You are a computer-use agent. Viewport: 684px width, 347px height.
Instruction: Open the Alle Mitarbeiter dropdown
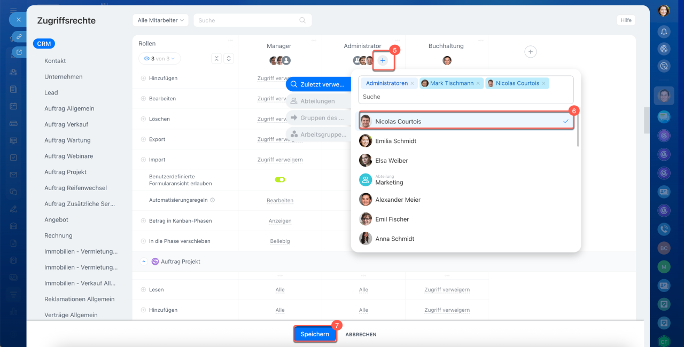point(160,20)
